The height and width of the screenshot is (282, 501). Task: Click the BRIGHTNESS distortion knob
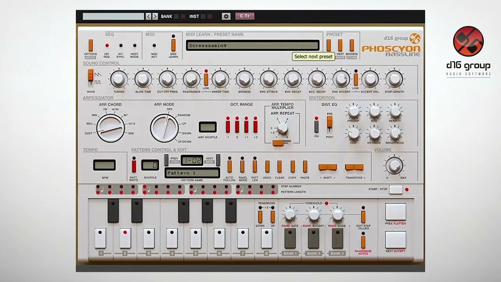[395, 134]
